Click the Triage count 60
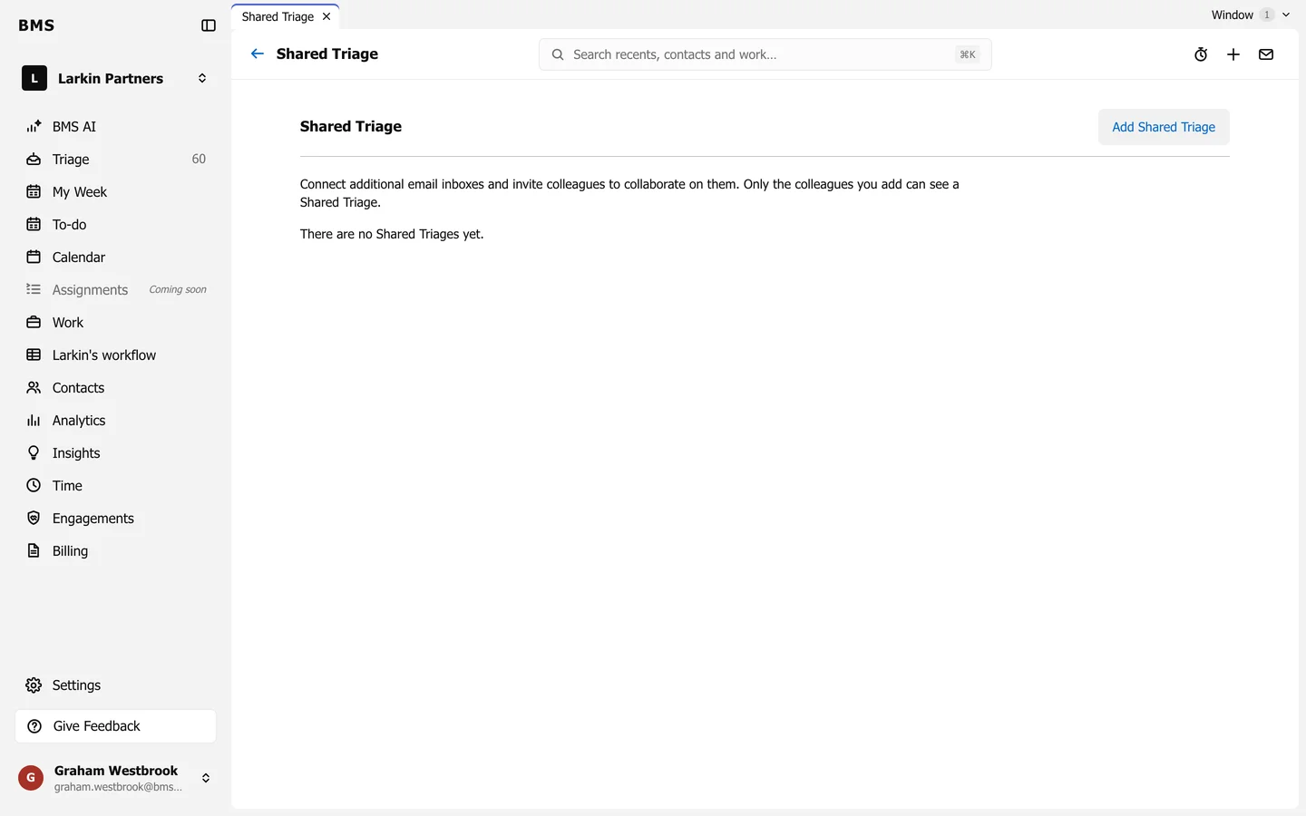The width and height of the screenshot is (1306, 816). click(199, 160)
